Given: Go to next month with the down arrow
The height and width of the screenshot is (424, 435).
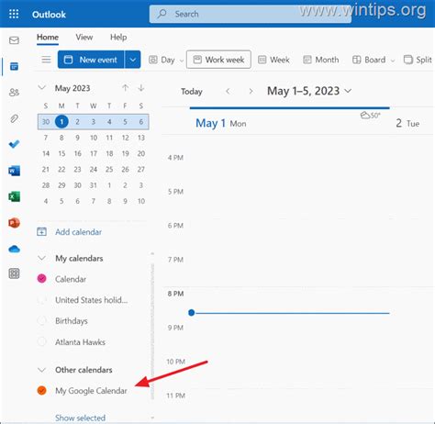Looking at the screenshot, I should point(141,88).
